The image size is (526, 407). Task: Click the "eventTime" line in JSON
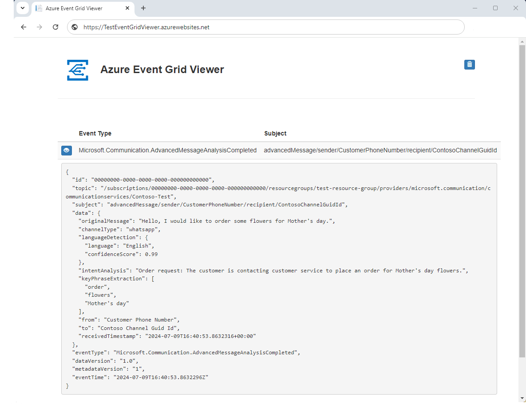click(x=140, y=377)
